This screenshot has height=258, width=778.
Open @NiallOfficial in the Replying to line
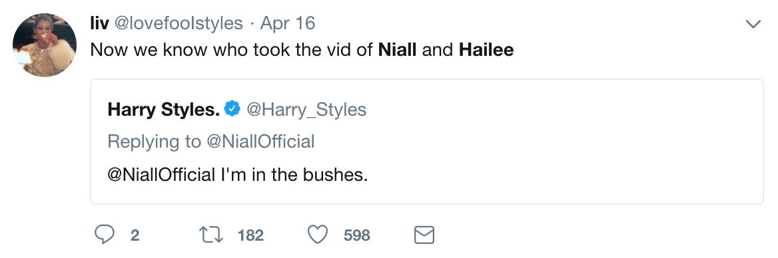click(x=260, y=142)
